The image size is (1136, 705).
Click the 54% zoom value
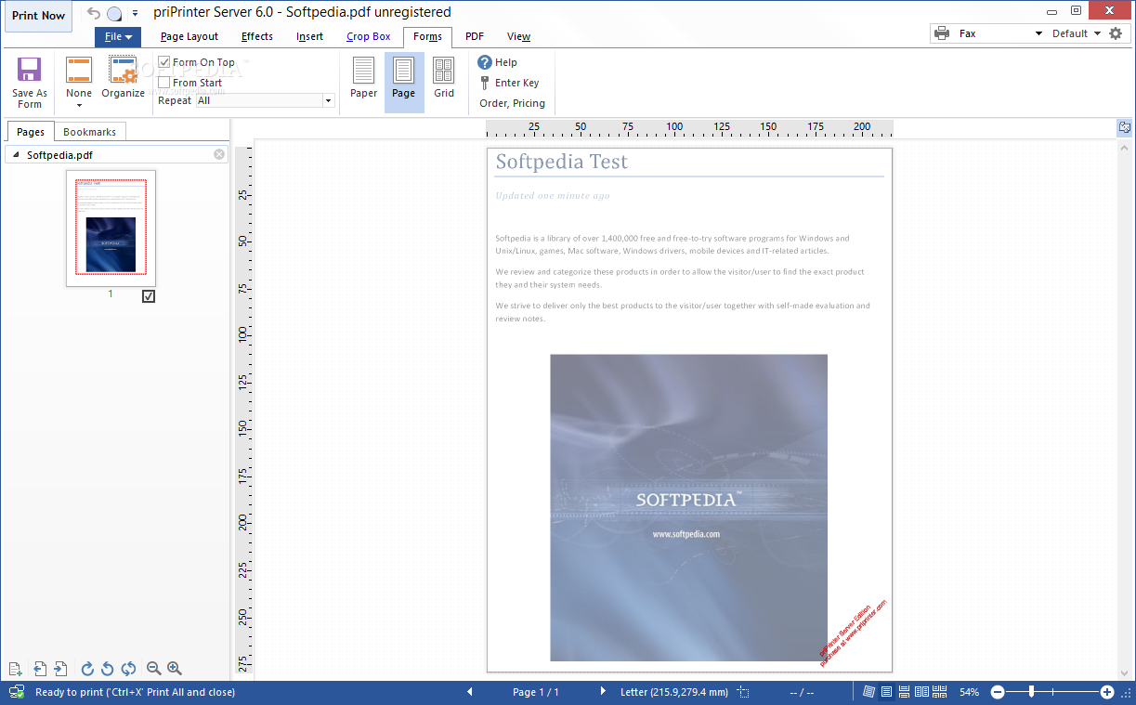[969, 692]
